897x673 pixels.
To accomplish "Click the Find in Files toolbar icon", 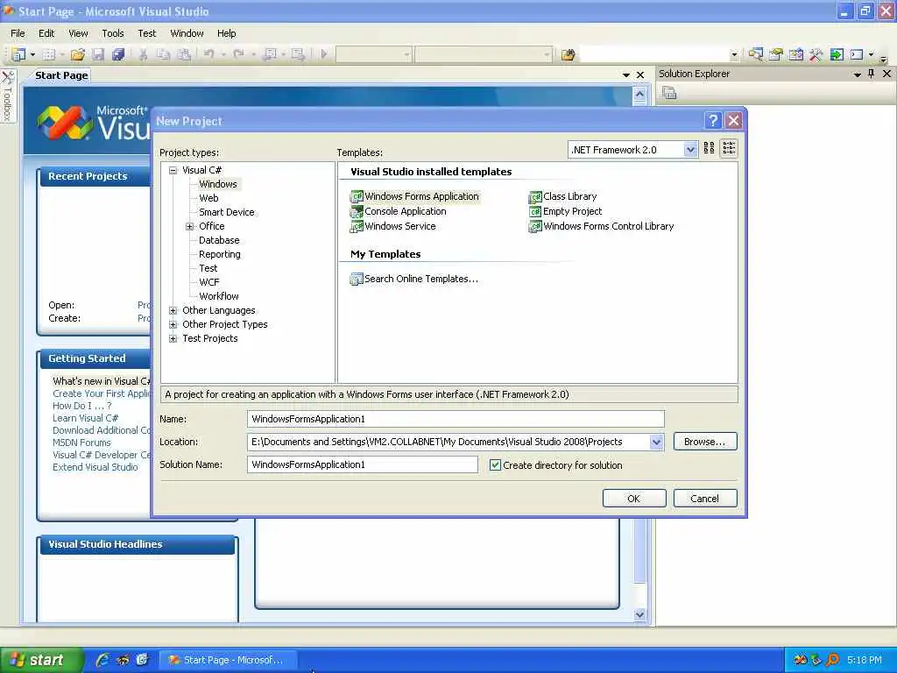I will pos(568,55).
